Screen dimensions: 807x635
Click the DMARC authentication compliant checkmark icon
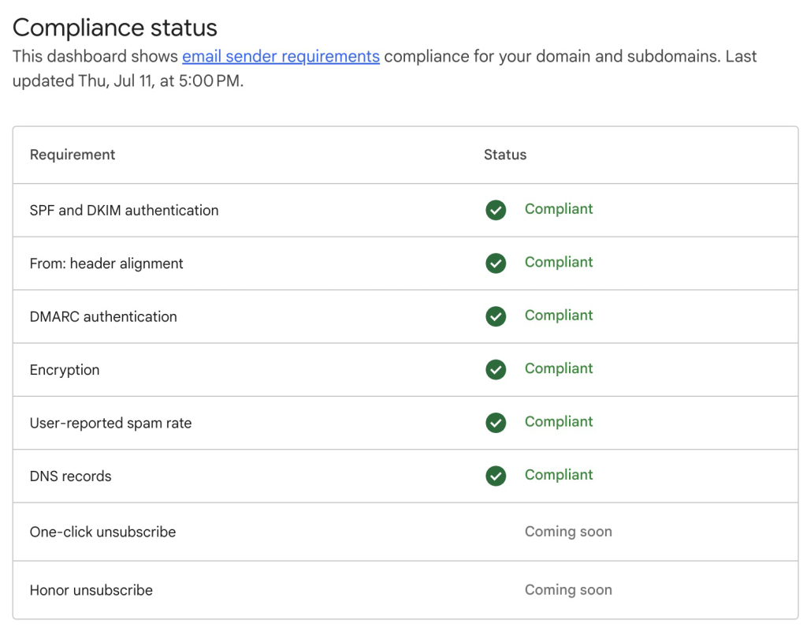496,316
